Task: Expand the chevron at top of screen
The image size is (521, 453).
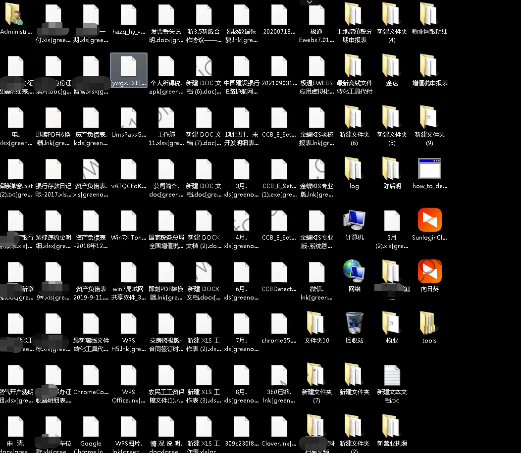Action: pyautogui.click(x=310, y=2)
